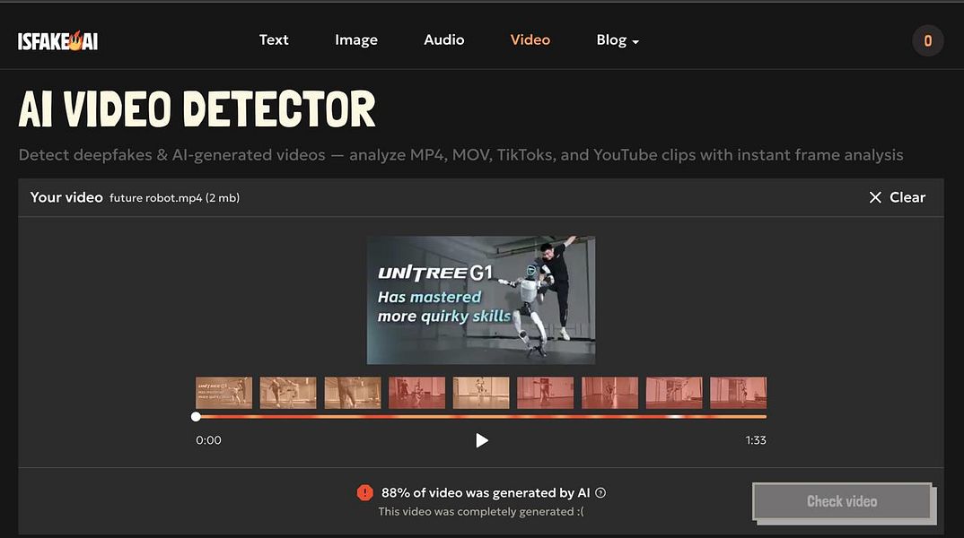Click the middle of the timeline scrubber bar
This screenshot has height=538, width=964.
coord(481,416)
